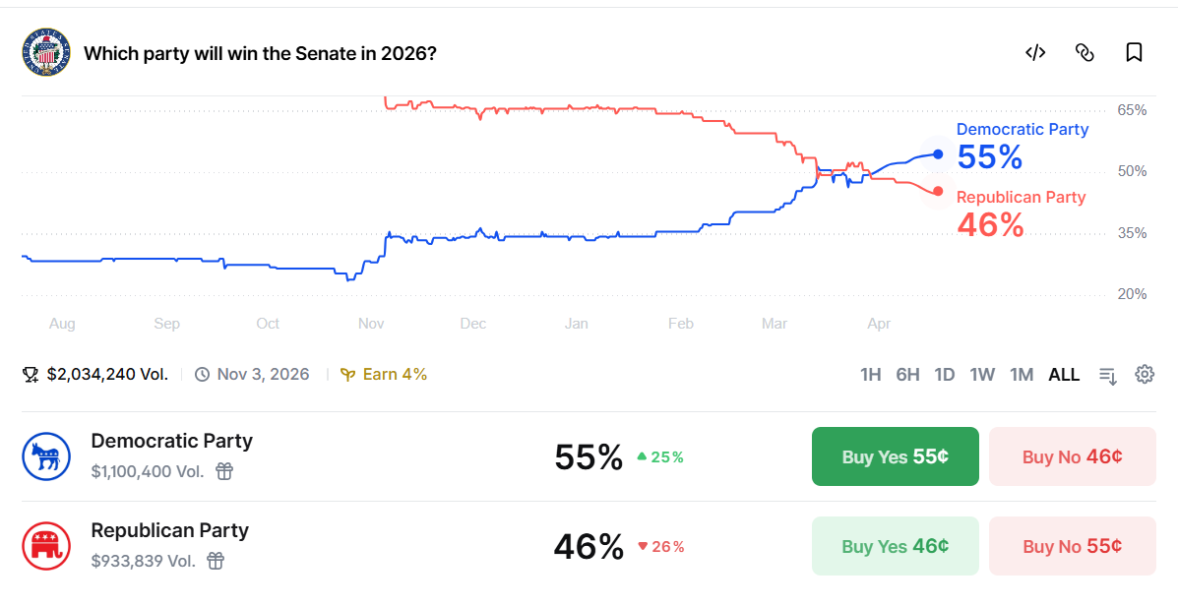This screenshot has height=606, width=1178.
Task: Copy the market link icon
Action: click(x=1085, y=52)
